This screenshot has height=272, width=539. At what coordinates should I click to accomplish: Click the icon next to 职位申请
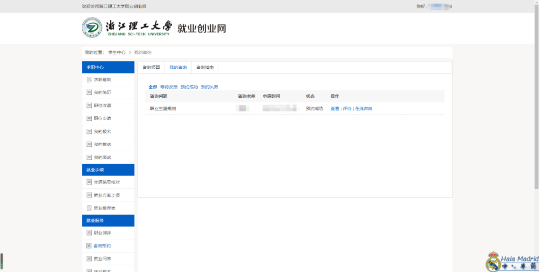[x=89, y=119]
